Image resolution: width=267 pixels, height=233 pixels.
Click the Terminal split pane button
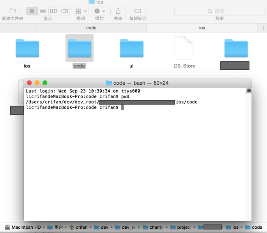[x=249, y=90]
